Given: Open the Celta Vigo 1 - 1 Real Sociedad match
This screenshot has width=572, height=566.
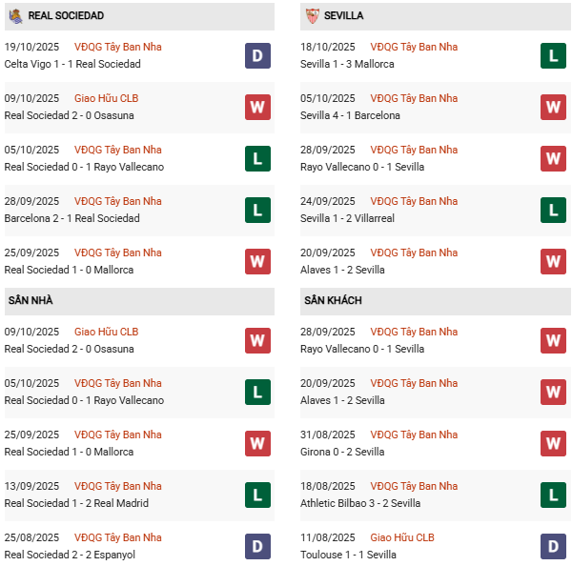Looking at the screenshot, I should [72, 64].
